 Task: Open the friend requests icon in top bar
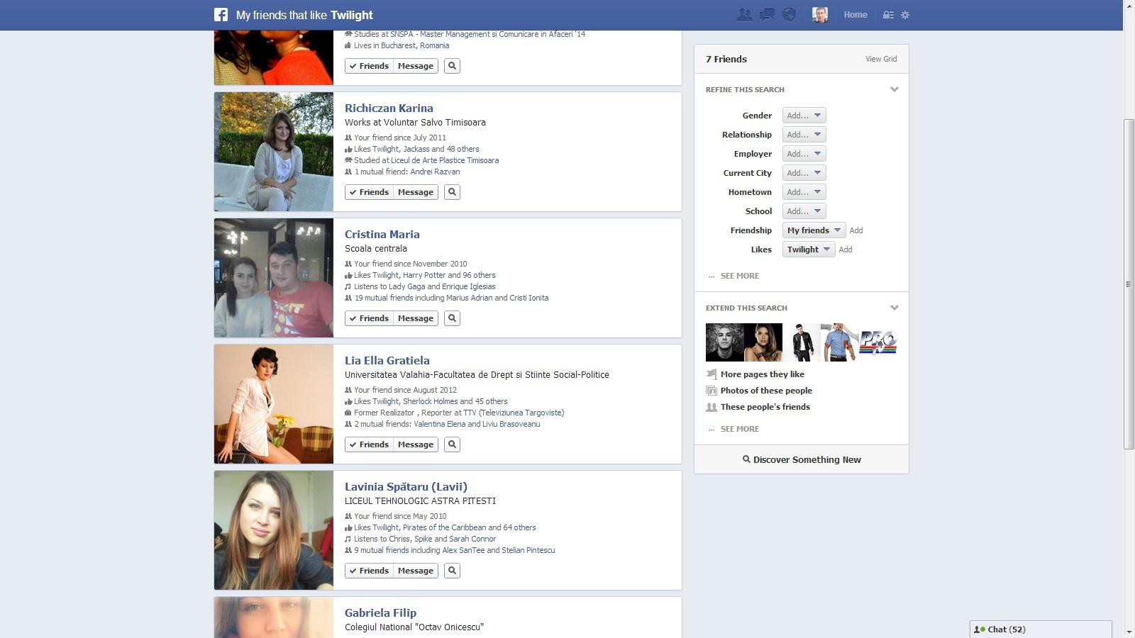click(744, 14)
